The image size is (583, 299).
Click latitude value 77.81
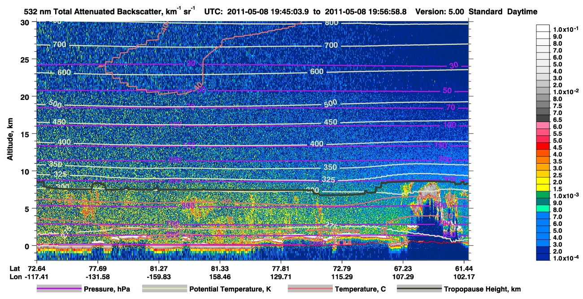281,268
